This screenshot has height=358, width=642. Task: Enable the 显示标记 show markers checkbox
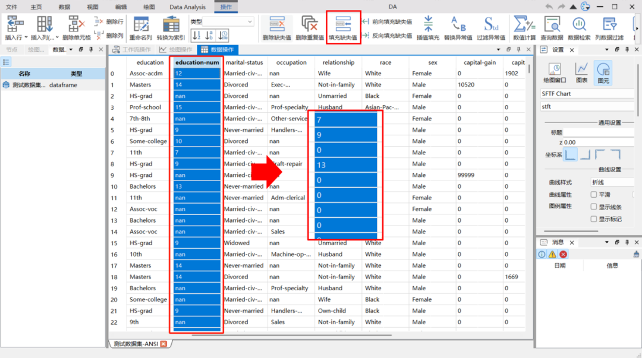click(x=594, y=219)
